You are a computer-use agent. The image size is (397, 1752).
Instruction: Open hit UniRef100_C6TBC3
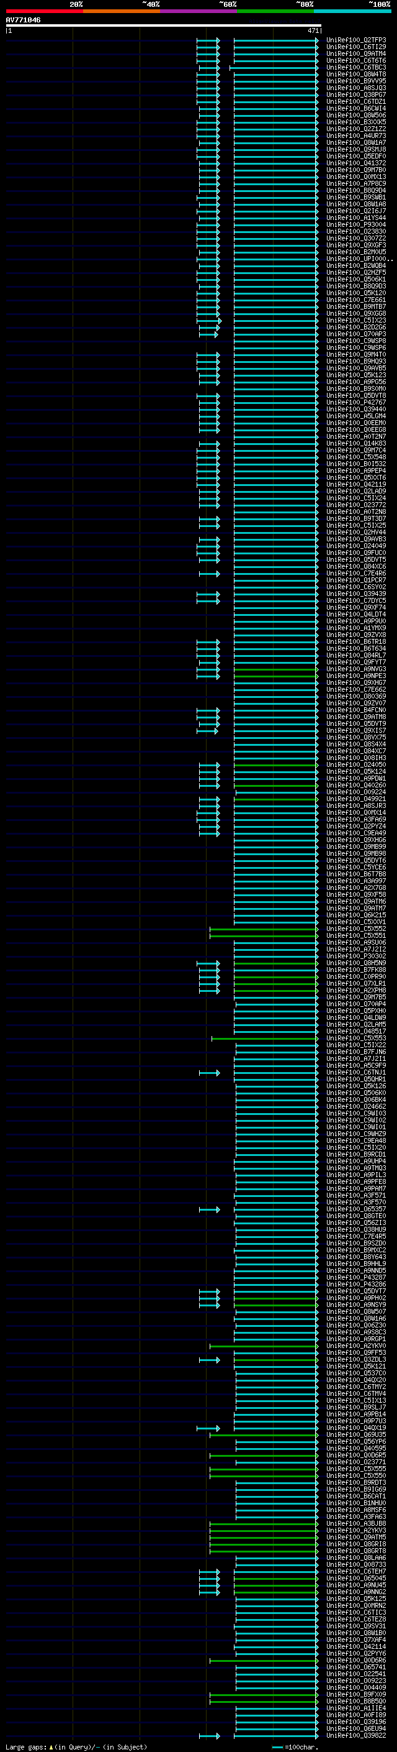[x=355, y=67]
